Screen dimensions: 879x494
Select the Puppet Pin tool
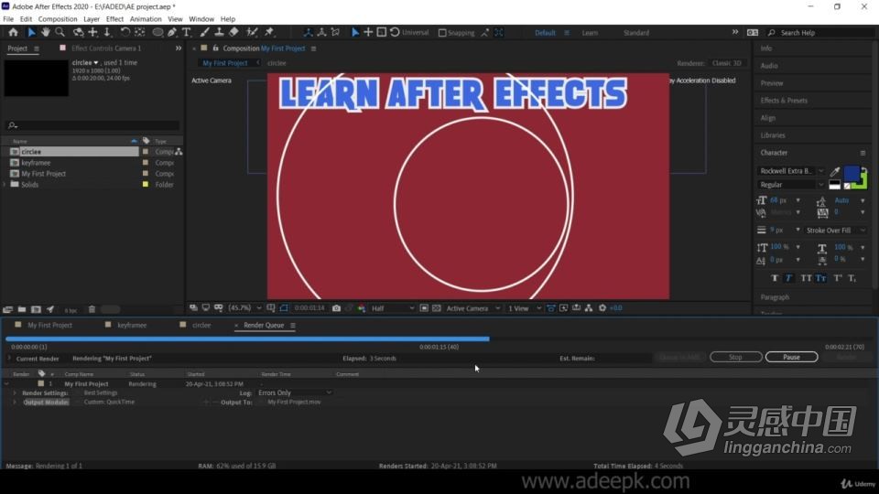(x=269, y=33)
